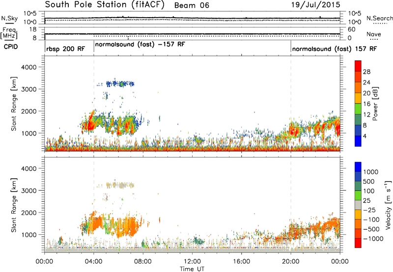Click the red bottom of the Velocity color bar
The height and width of the screenshot is (272, 393).
tap(358, 243)
